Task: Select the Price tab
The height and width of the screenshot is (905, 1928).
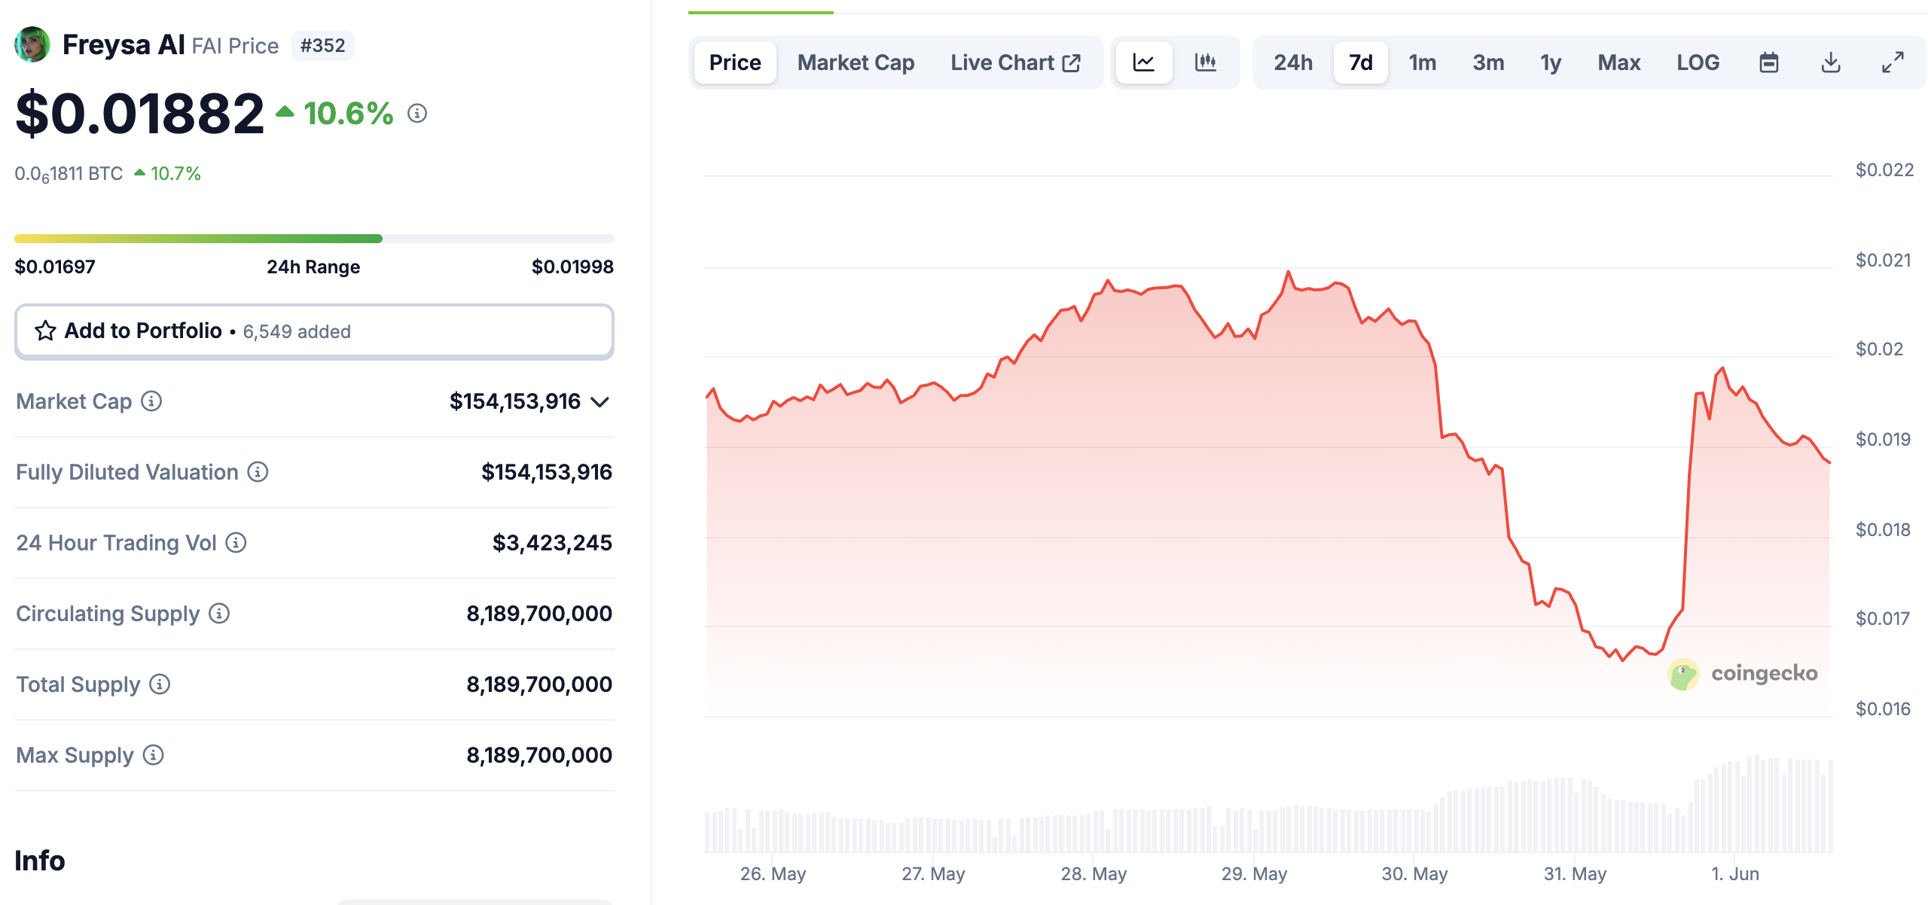Action: pyautogui.click(x=734, y=62)
